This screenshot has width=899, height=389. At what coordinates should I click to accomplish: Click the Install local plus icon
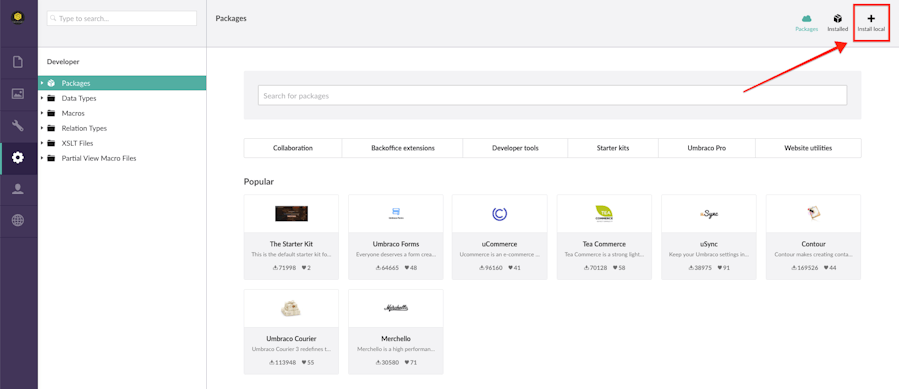point(871,18)
